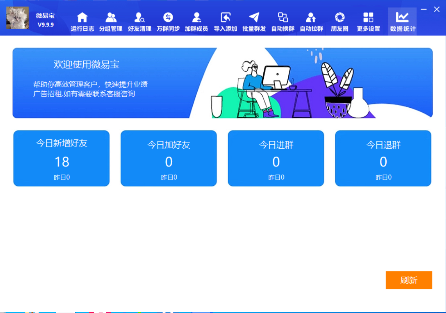446x313 pixels.
Task: Switch to the 数据统计 statistics tab
Action: (402, 21)
